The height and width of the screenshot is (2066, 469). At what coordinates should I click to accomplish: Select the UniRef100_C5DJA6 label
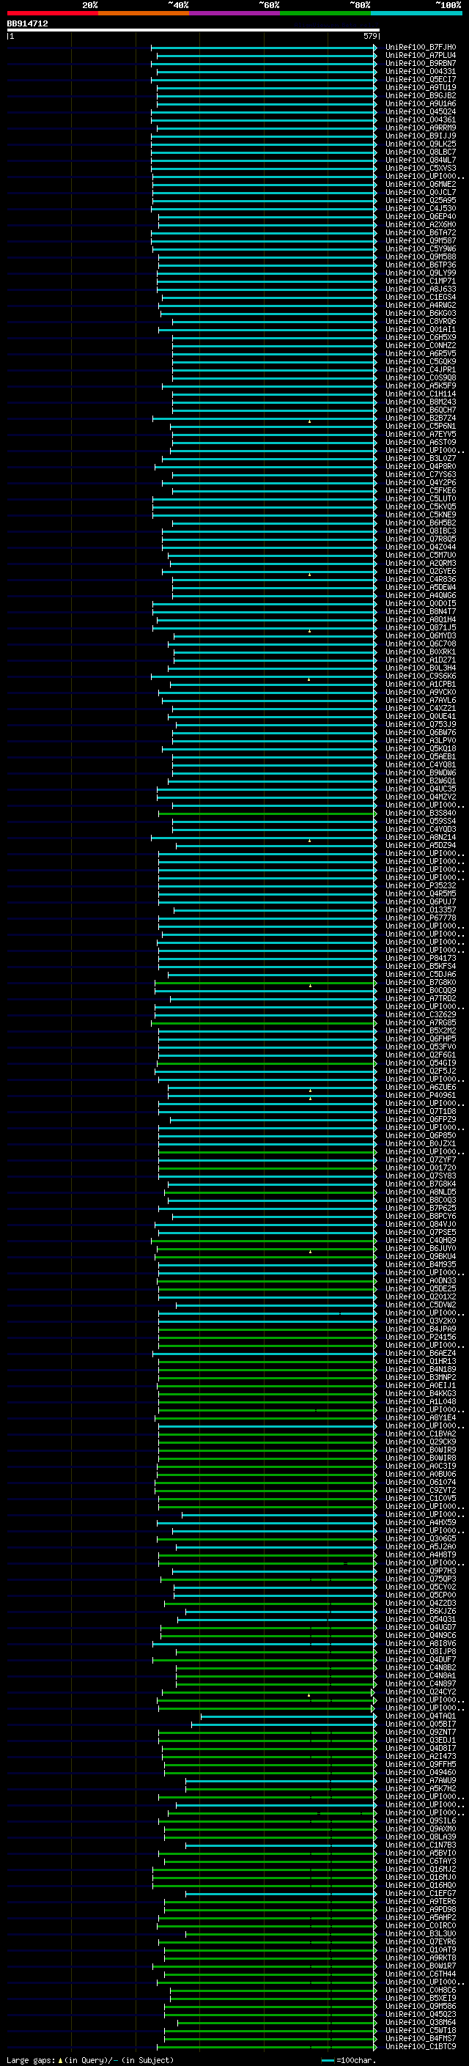420,975
